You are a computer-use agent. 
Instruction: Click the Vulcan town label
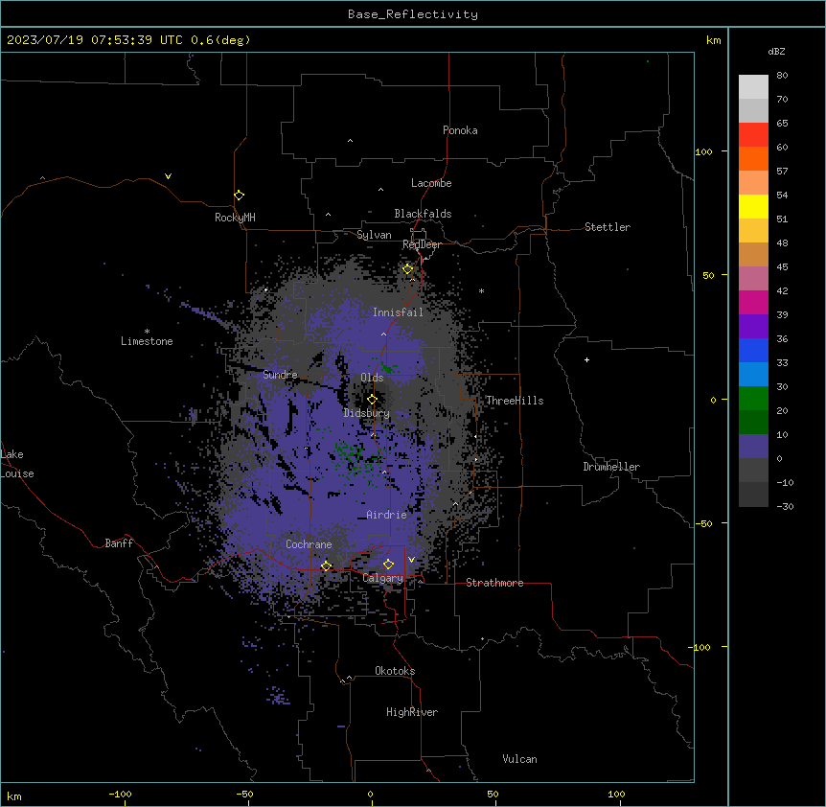519,759
